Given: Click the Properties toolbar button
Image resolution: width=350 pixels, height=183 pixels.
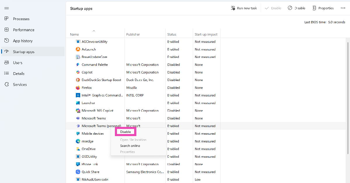Looking at the screenshot, I should [323, 8].
